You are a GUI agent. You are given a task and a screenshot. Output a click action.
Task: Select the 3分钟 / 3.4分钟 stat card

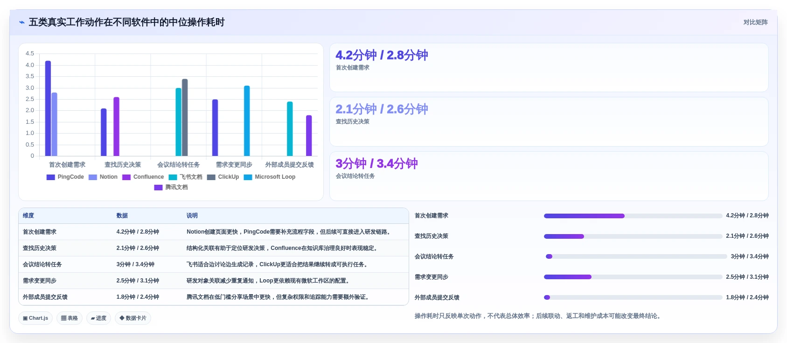point(549,176)
